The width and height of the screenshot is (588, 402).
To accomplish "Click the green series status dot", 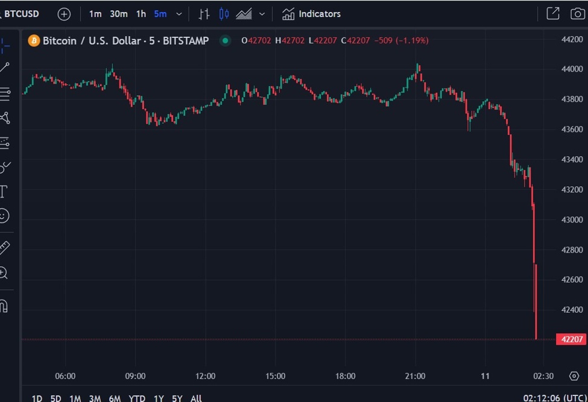I will point(225,40).
